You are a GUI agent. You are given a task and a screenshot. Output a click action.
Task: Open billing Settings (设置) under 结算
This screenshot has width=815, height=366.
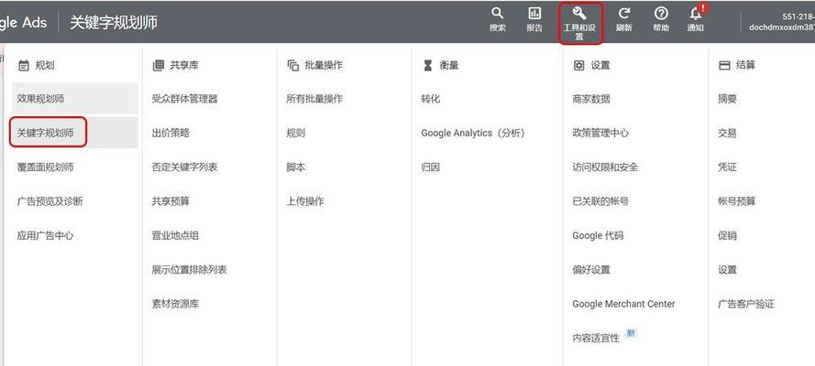tap(727, 270)
